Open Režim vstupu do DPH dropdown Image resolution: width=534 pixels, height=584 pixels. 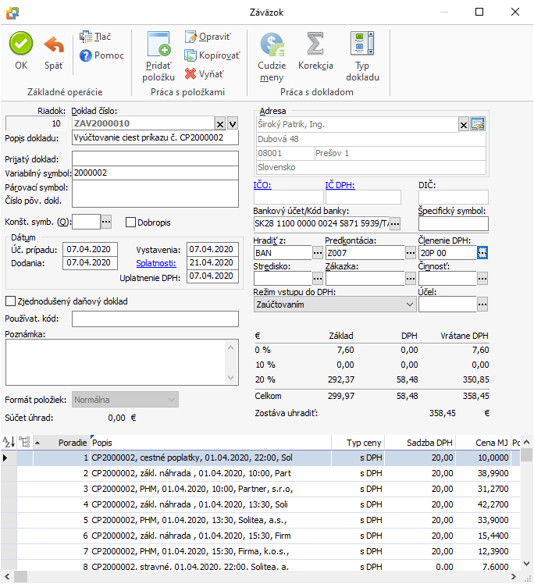pos(408,305)
